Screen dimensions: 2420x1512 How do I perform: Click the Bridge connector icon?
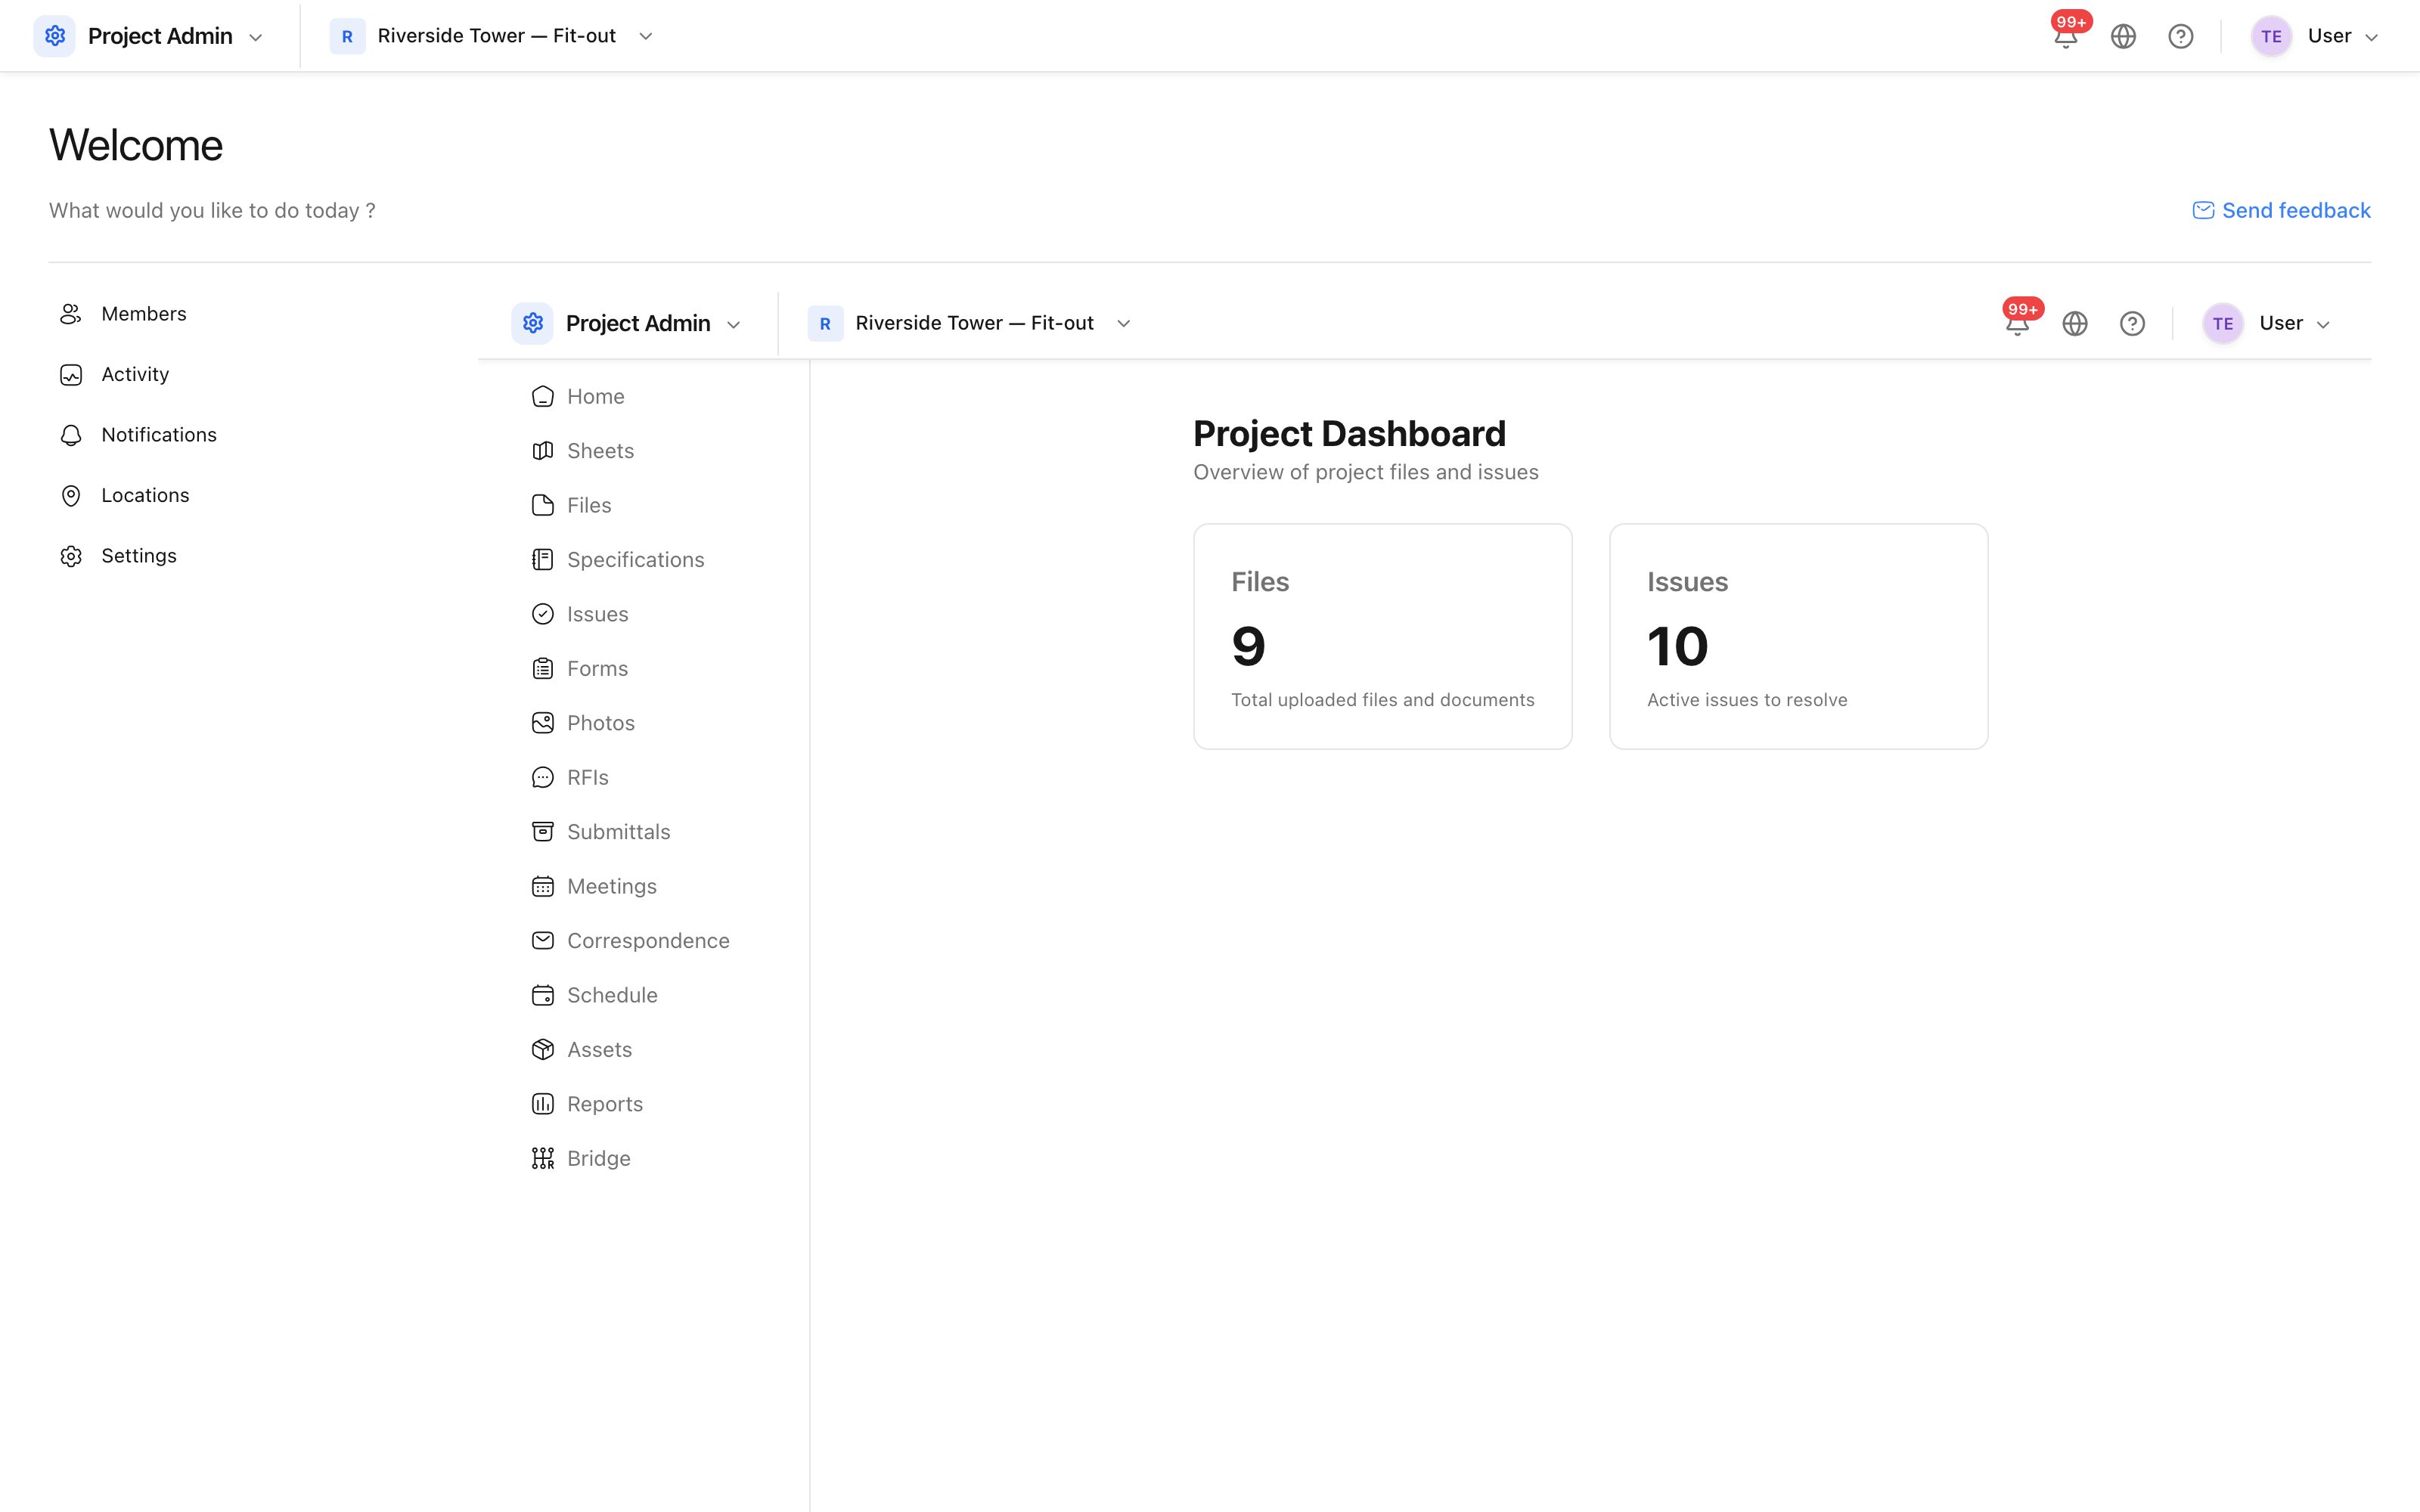coord(543,1158)
